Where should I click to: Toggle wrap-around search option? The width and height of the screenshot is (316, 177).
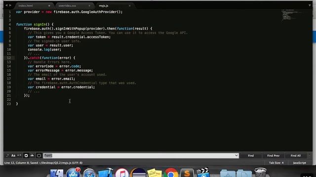(x=26, y=155)
